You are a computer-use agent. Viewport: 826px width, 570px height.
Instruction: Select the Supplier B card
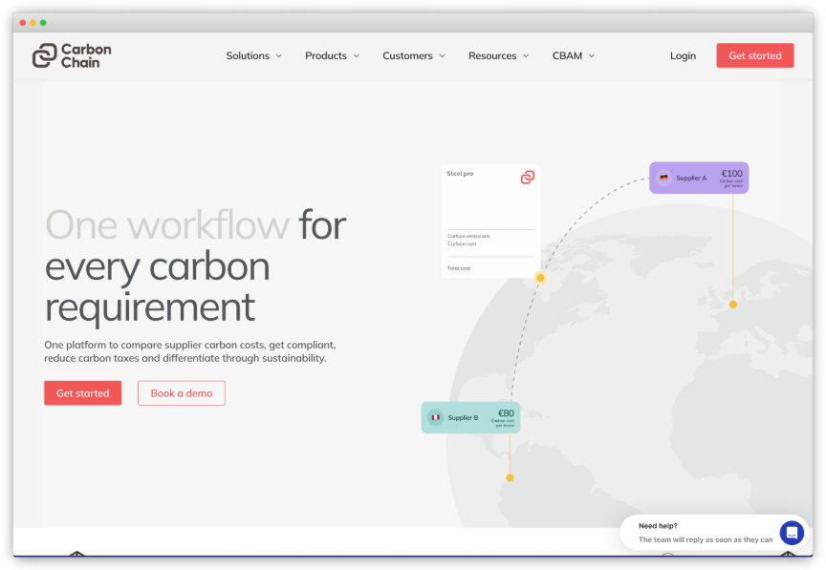(x=470, y=417)
